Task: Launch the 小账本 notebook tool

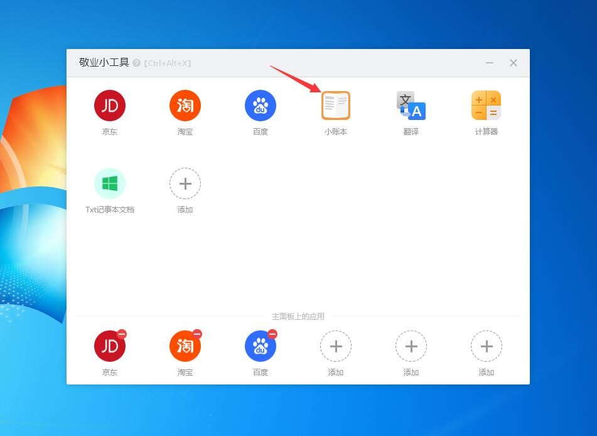Action: click(336, 106)
